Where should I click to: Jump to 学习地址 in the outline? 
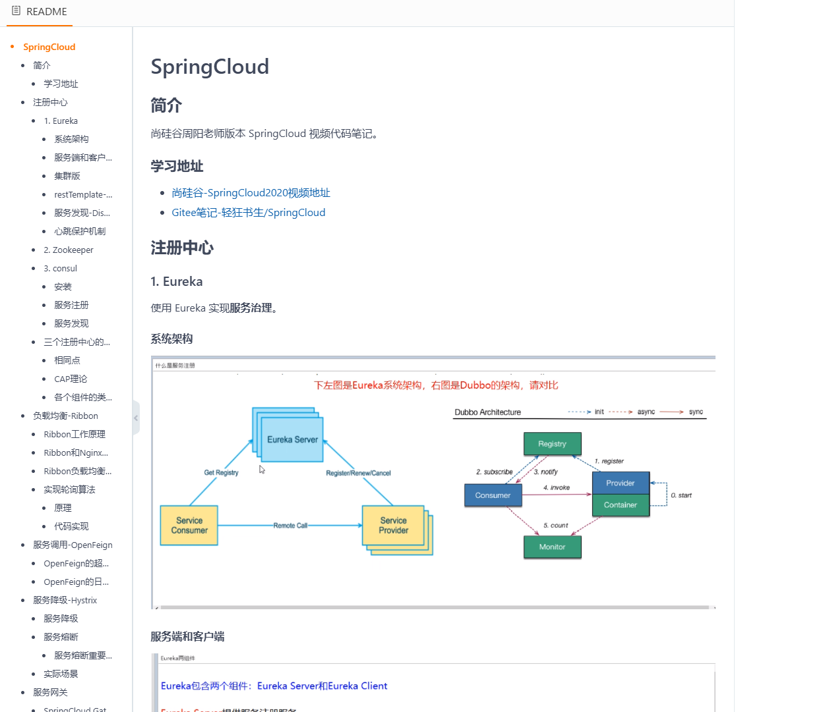pyautogui.click(x=61, y=84)
